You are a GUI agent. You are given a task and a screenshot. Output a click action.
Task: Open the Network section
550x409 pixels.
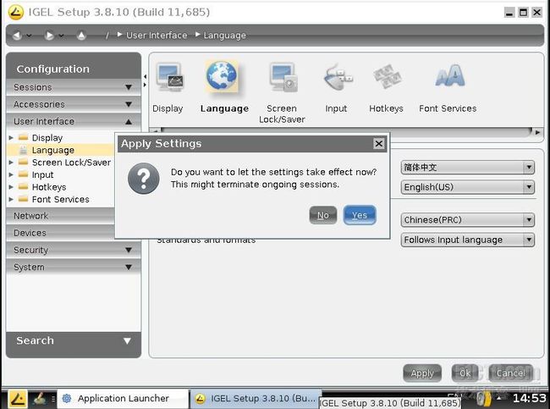pyautogui.click(x=61, y=216)
